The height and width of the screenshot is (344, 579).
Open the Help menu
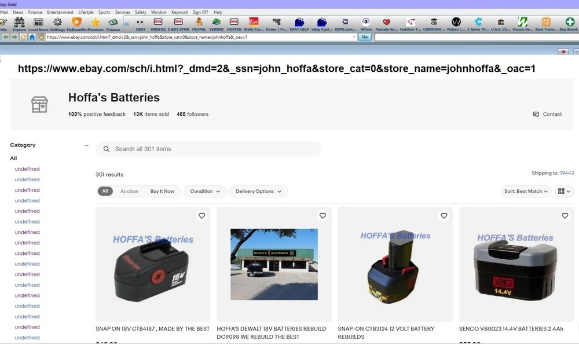(218, 12)
